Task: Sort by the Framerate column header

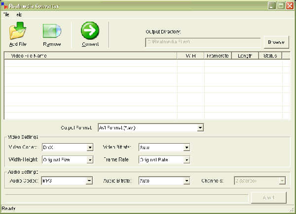Action: coord(218,56)
